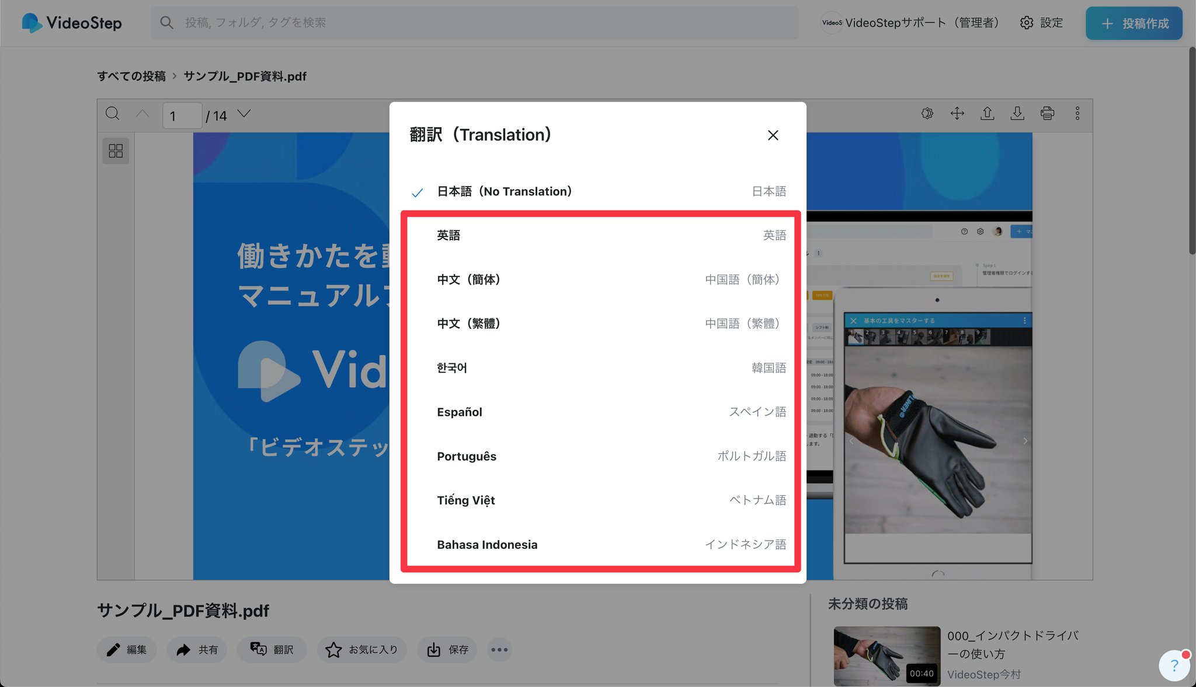Open the すべての投稿 breadcrumb link

(131, 76)
